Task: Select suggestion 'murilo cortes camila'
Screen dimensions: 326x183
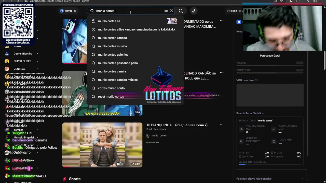Action: (135, 71)
